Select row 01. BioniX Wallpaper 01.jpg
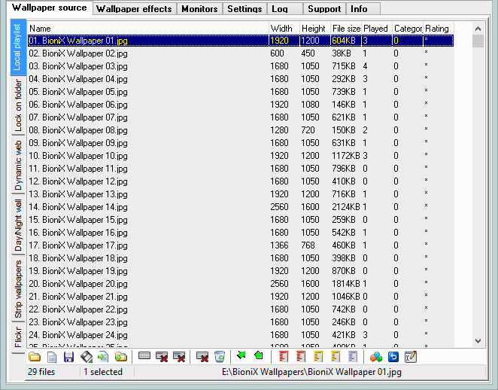The image size is (498, 390). click(x=241, y=41)
